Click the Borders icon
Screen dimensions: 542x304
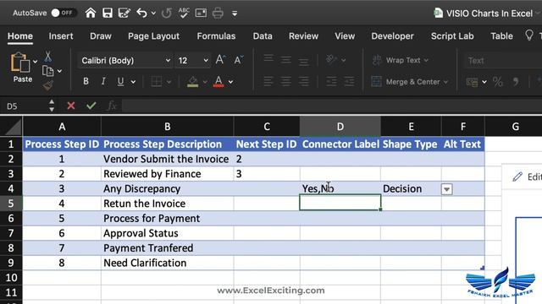(x=156, y=82)
